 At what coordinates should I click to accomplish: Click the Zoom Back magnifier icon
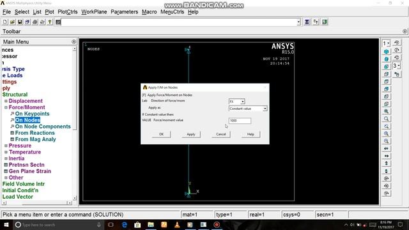(x=387, y=126)
